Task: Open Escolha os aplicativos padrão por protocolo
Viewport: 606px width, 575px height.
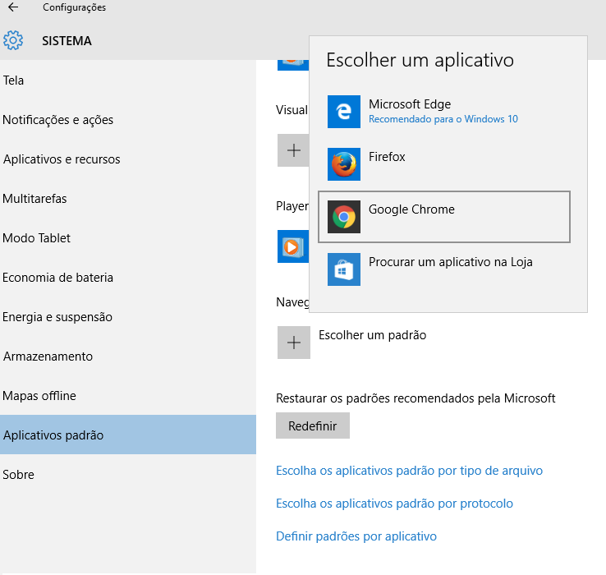Action: pyautogui.click(x=395, y=504)
